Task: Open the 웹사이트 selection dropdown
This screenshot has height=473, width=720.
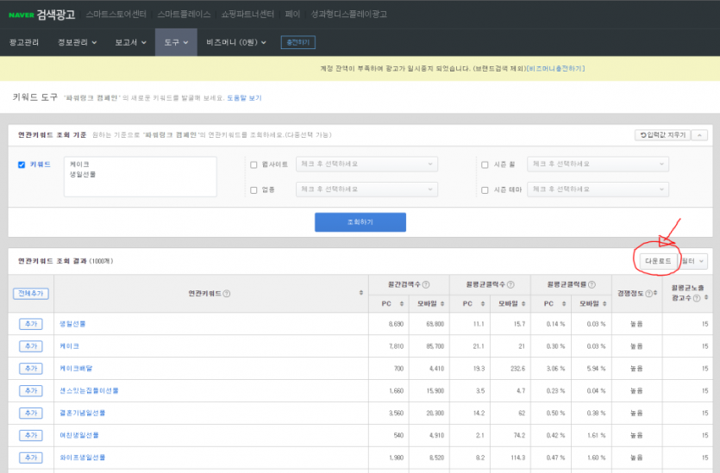Action: 366,165
